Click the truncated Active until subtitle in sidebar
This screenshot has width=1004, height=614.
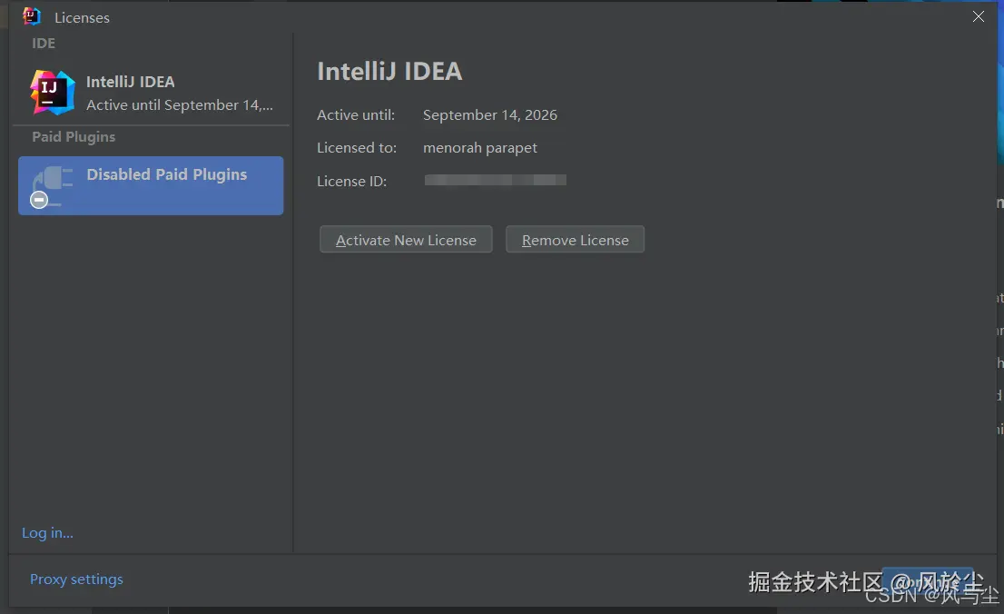click(179, 105)
